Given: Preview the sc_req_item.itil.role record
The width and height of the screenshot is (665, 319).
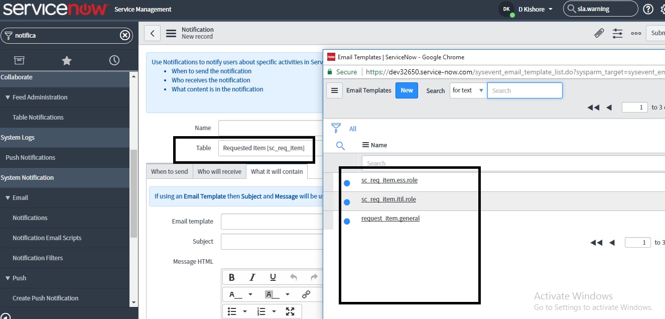Looking at the screenshot, I should [x=346, y=202].
